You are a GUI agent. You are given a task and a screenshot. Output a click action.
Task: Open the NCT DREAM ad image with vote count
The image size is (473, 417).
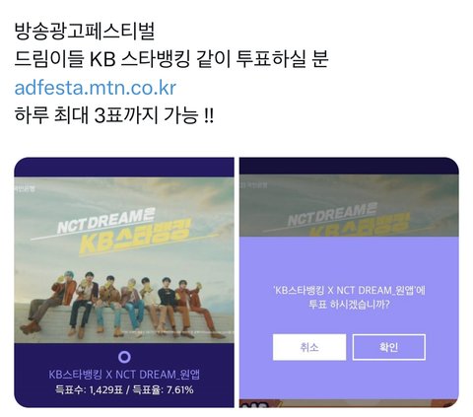pos(124,283)
